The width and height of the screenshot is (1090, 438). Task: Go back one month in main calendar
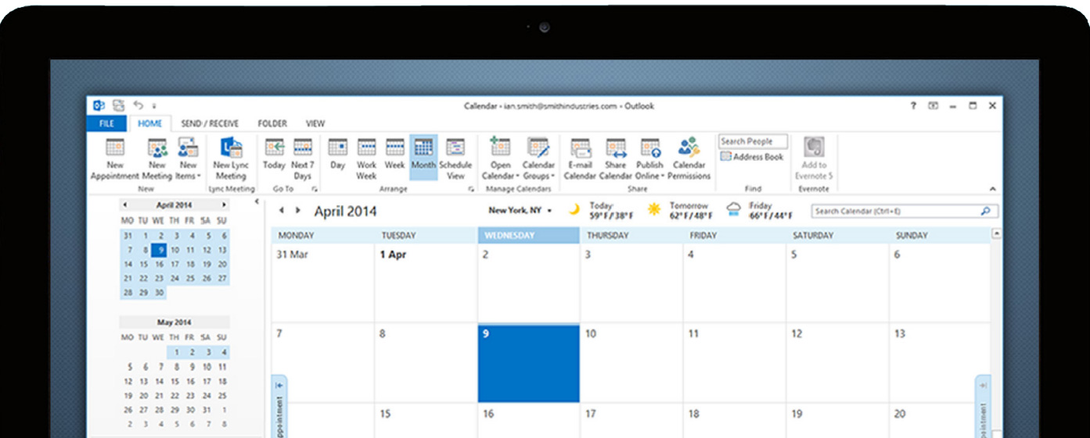tap(282, 211)
